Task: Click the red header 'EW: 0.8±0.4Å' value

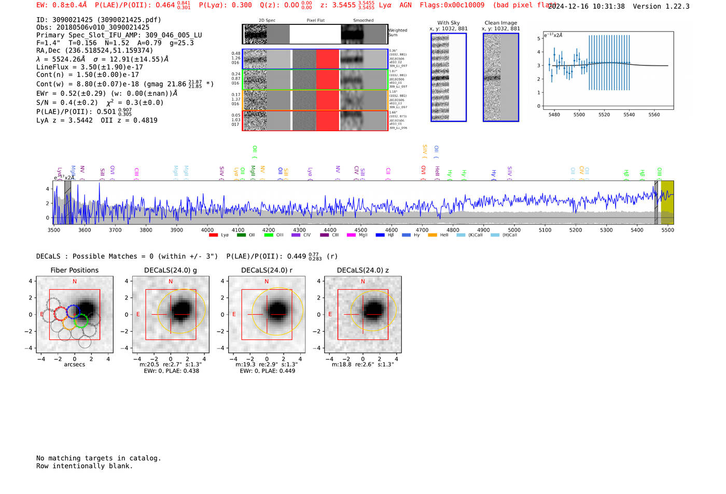Action: coord(61,5)
